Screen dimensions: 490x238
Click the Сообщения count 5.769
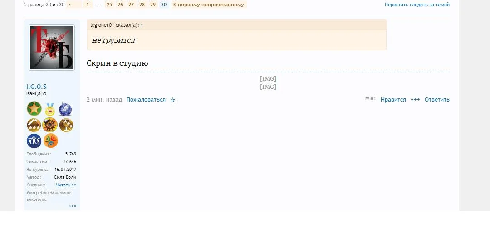(x=71, y=154)
